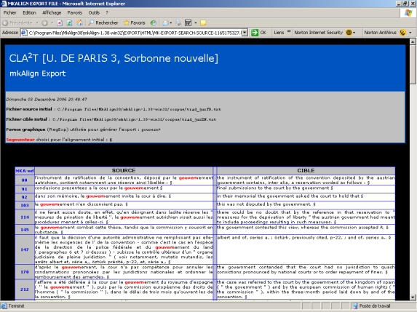
Task: Click the SOURCE column header
Action: click(x=124, y=171)
